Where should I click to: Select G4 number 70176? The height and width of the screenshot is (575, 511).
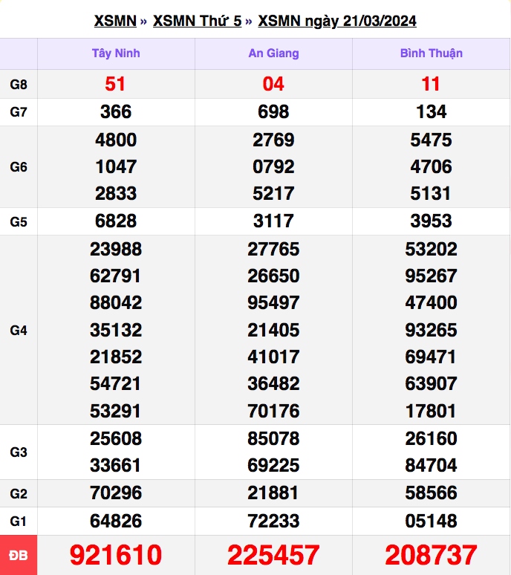[273, 411]
